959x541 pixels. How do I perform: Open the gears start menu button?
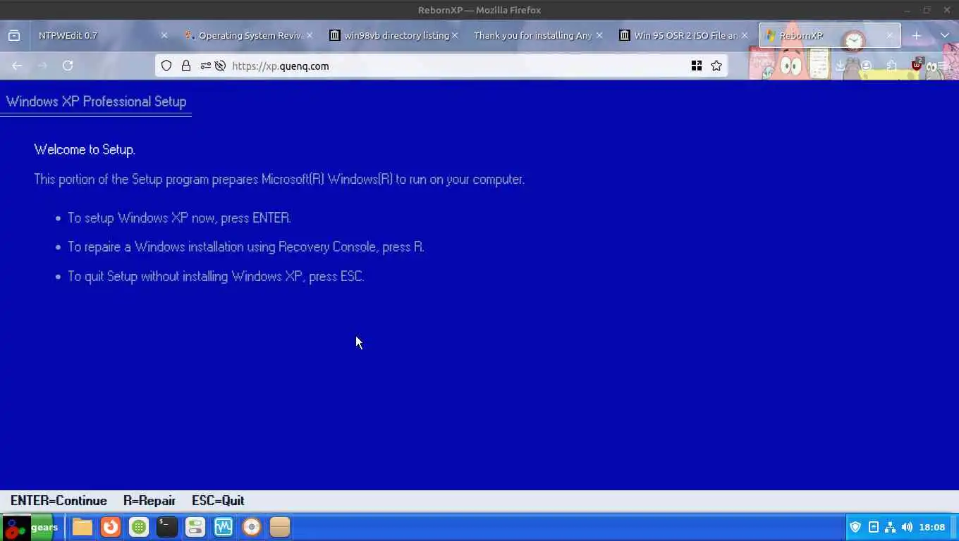[x=30, y=527]
